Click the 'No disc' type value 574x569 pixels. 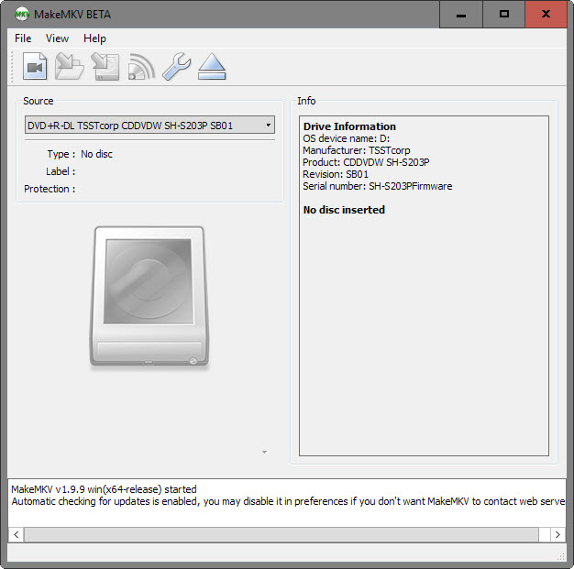(x=96, y=154)
